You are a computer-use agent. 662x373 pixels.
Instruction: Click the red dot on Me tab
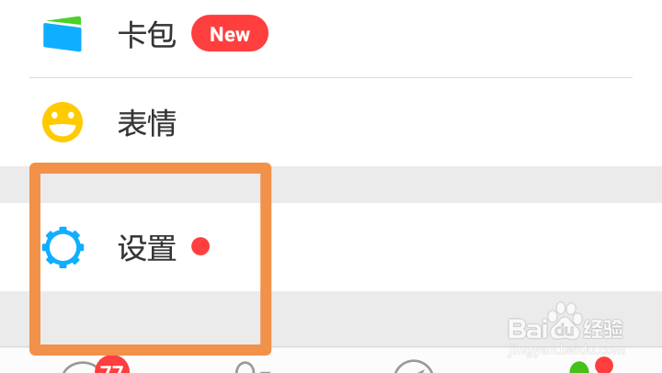pyautogui.click(x=604, y=365)
